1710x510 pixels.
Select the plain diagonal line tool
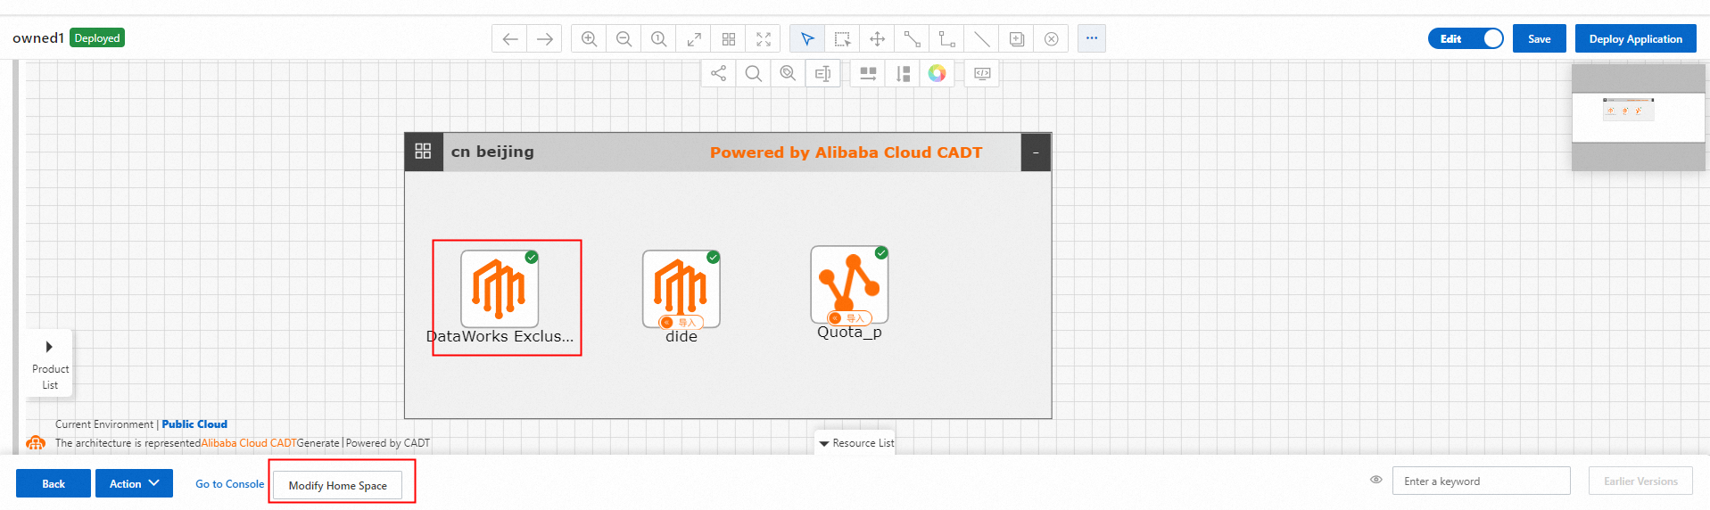click(981, 39)
